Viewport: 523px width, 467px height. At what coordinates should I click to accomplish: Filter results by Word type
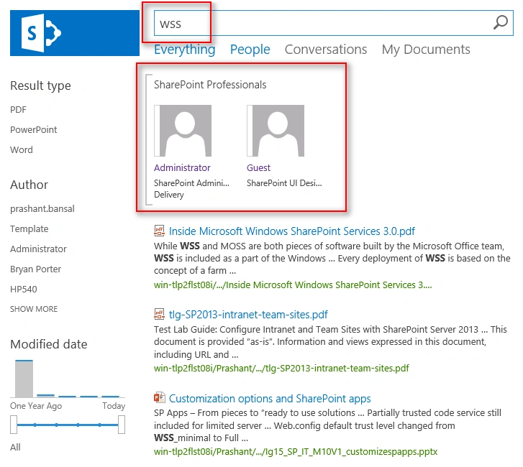22,149
